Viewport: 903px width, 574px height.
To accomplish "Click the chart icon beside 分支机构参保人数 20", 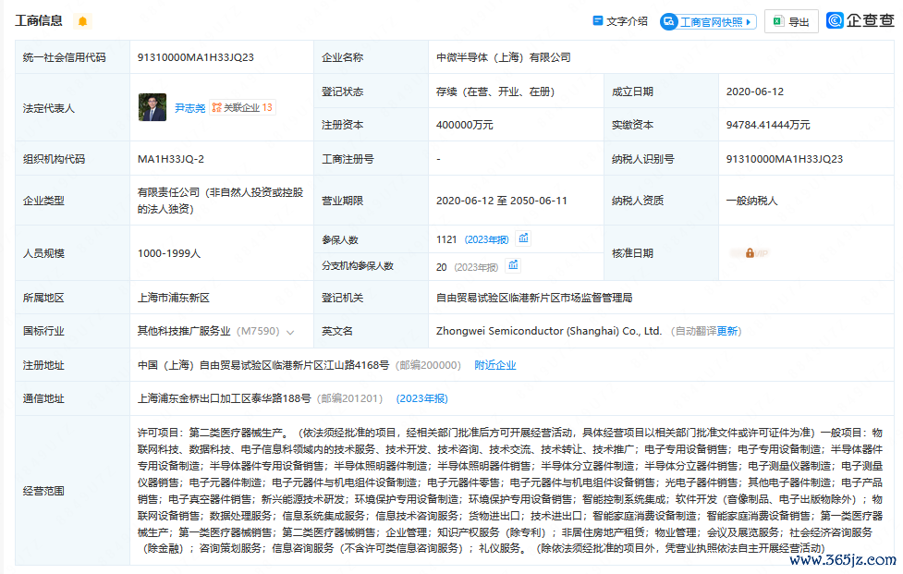I will [513, 265].
